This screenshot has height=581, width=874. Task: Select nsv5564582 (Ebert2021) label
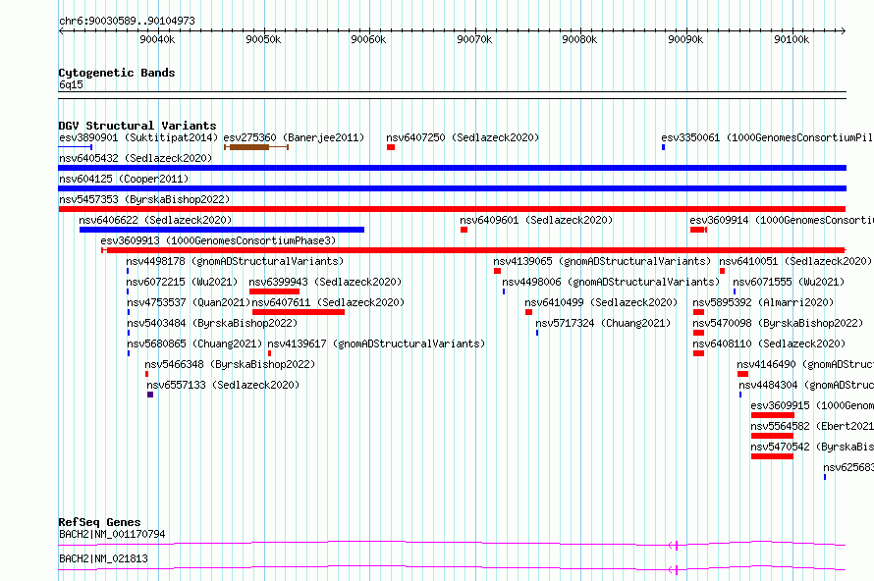(x=812, y=426)
